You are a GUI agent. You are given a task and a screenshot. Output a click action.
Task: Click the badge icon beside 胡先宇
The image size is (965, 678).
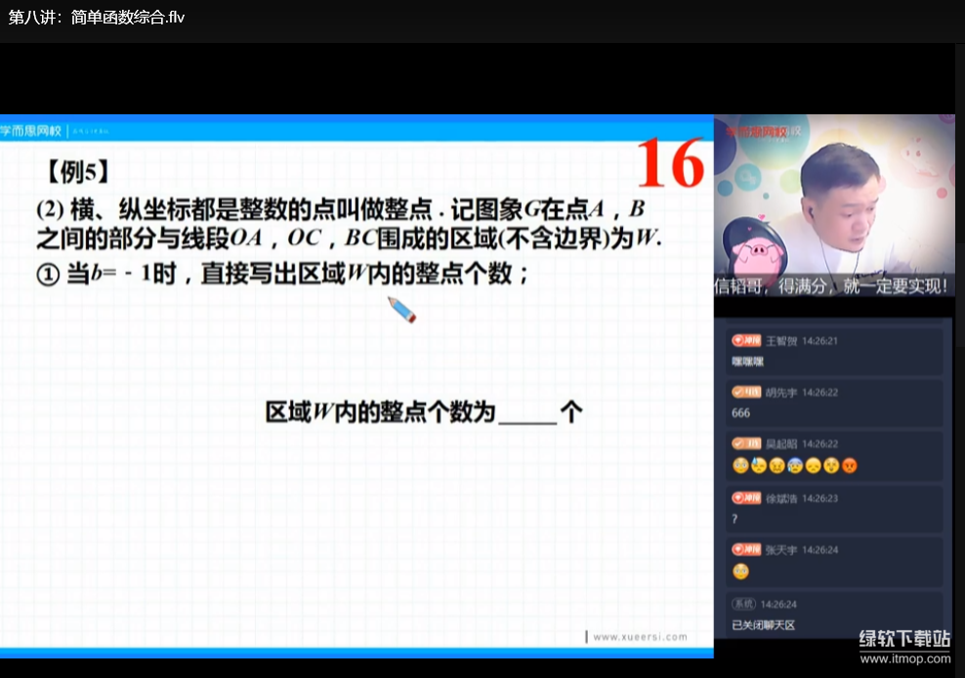(746, 393)
